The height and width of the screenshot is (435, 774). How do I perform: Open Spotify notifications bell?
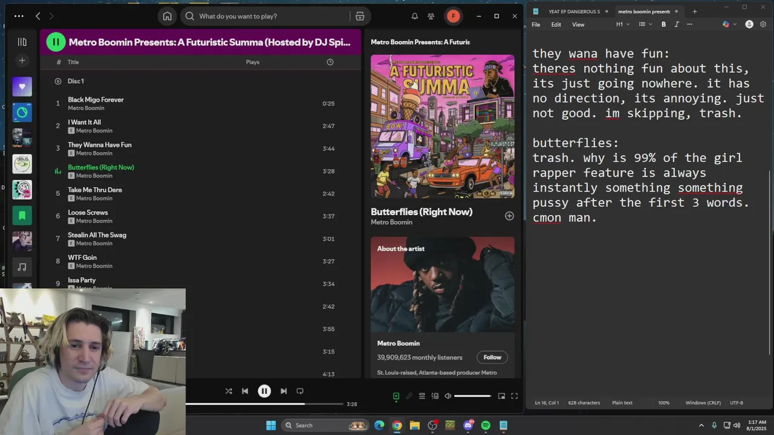(415, 16)
